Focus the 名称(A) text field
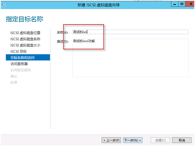 [x=130, y=32]
